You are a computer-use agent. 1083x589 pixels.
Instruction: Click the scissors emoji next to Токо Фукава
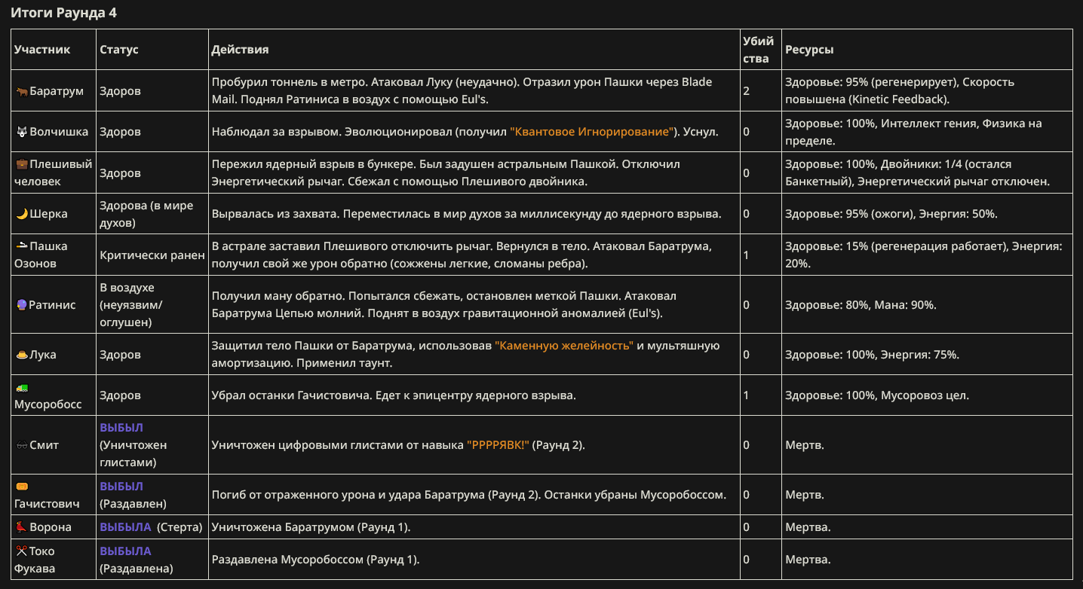21,551
